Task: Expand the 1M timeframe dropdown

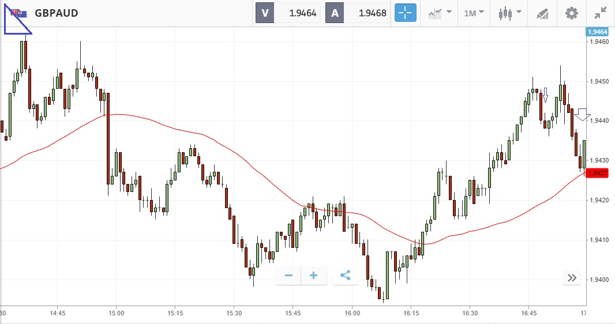Action: pyautogui.click(x=474, y=13)
